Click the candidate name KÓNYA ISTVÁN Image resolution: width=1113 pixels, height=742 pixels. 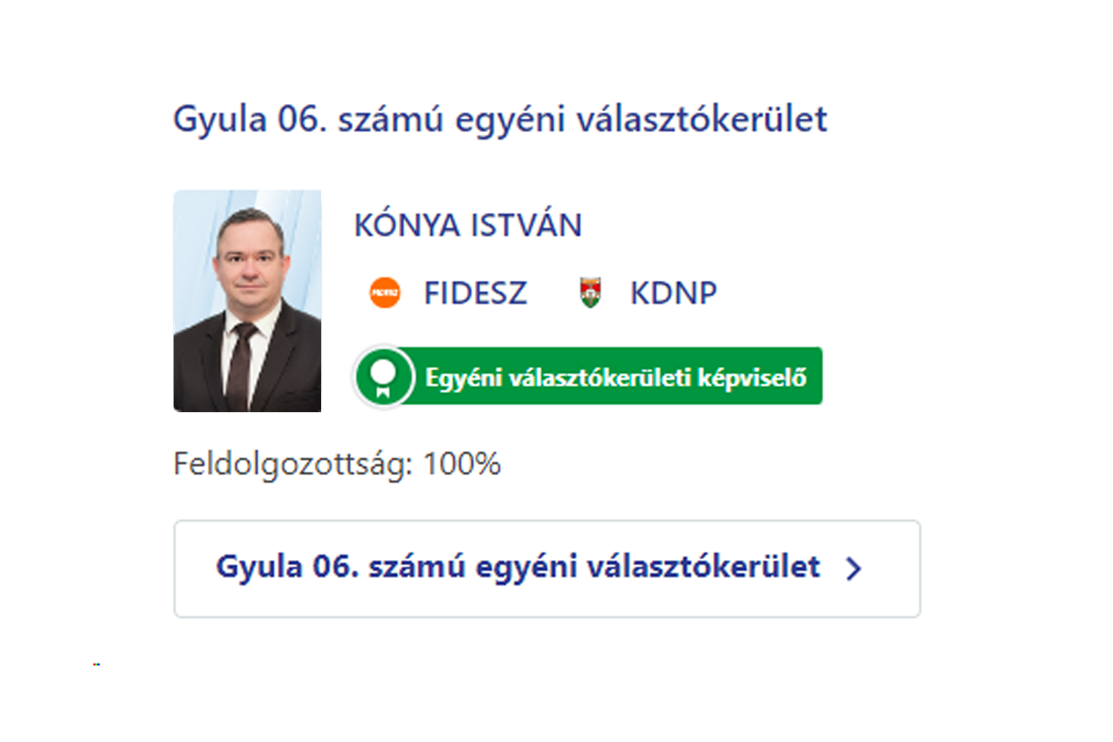467,225
